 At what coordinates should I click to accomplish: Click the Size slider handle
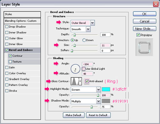pyautogui.click(x=75, y=45)
